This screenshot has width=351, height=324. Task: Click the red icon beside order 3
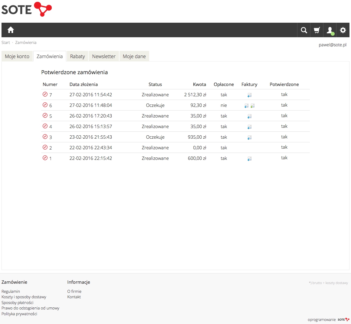pos(45,137)
